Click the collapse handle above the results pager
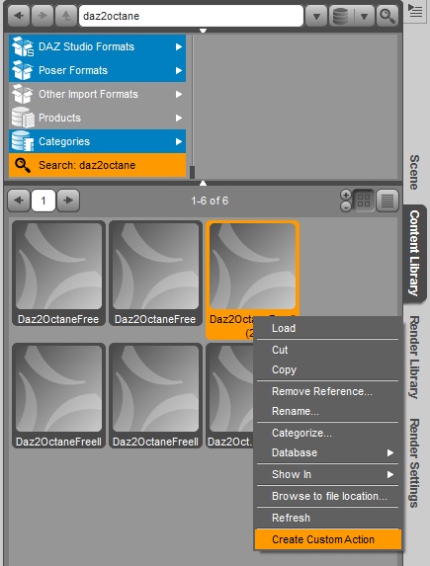Image resolution: width=430 pixels, height=566 pixels. coord(203,184)
